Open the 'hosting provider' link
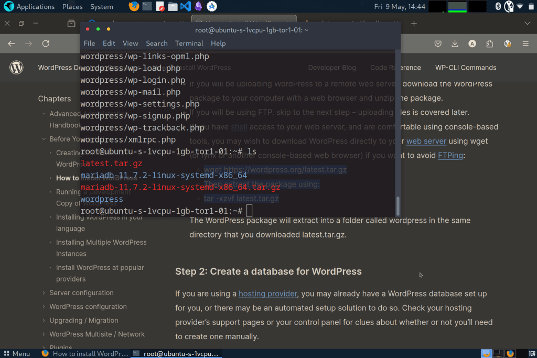The width and height of the screenshot is (537, 358). 268,294
